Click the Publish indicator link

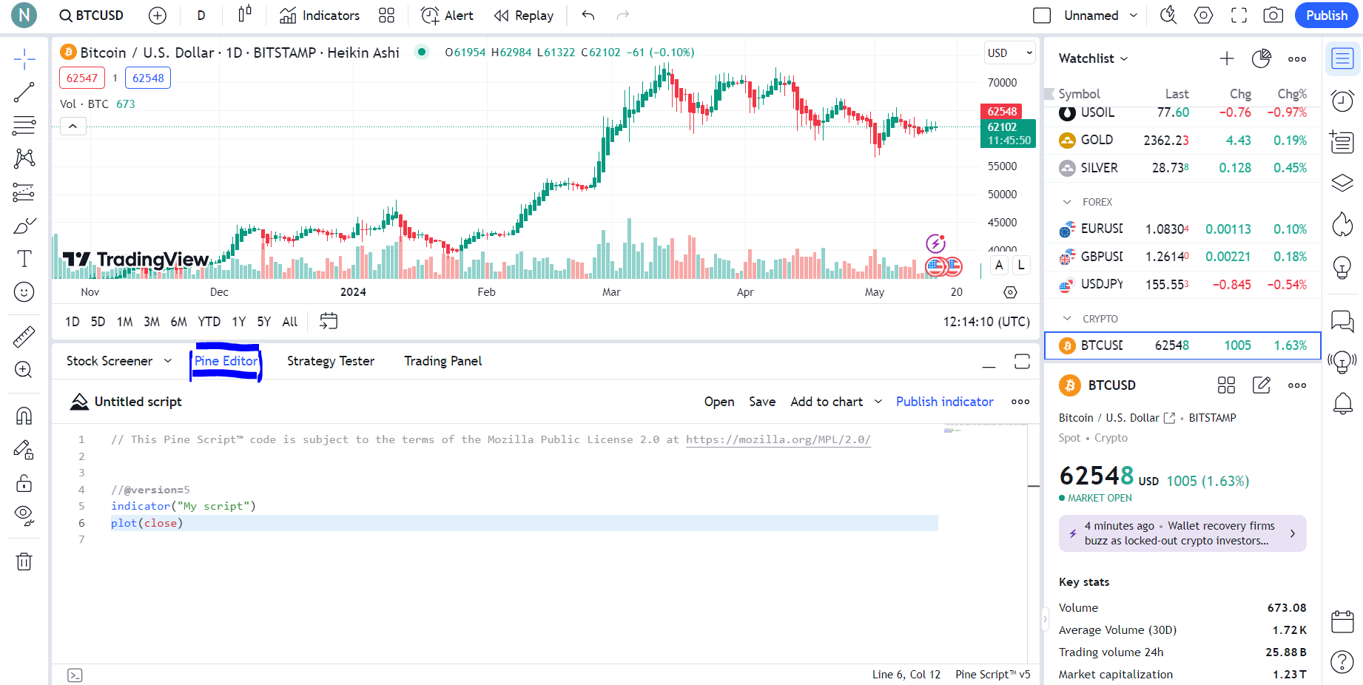coord(945,402)
